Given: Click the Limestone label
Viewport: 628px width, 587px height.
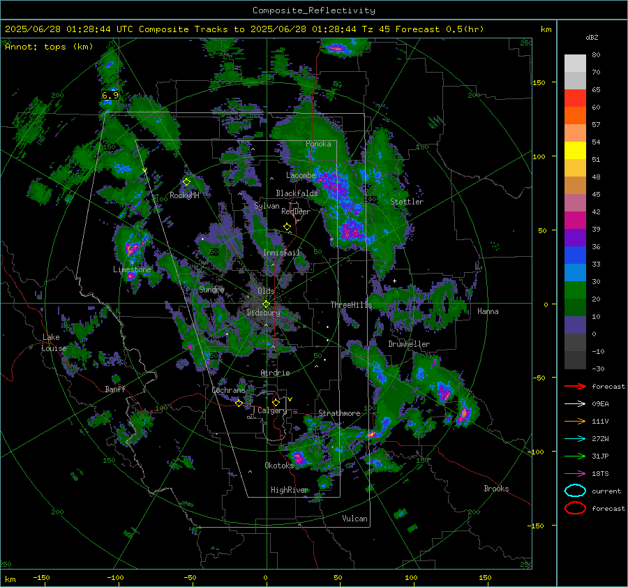Looking at the screenshot, I should [132, 269].
